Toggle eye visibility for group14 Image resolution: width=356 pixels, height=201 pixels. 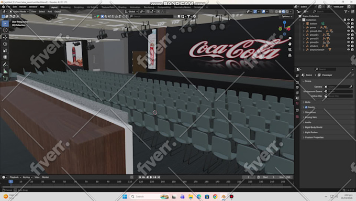click(349, 35)
